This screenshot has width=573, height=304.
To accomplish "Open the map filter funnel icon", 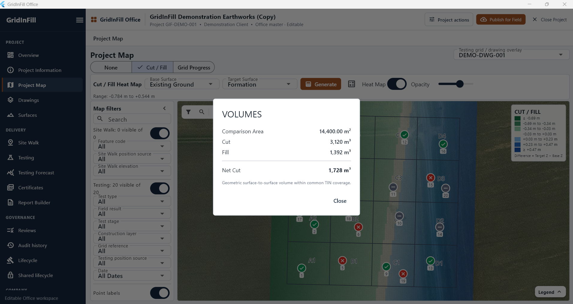I will 189,112.
